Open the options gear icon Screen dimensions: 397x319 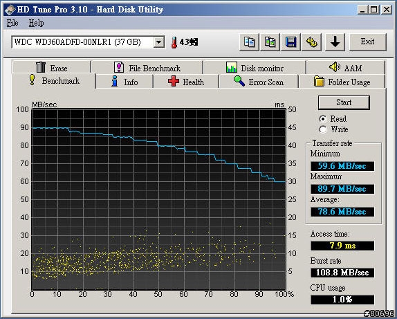[312, 42]
